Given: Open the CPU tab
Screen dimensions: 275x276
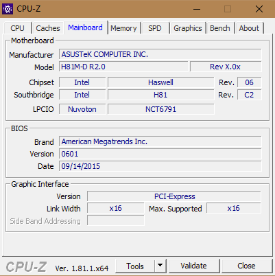Looking at the screenshot, I should 17,28.
